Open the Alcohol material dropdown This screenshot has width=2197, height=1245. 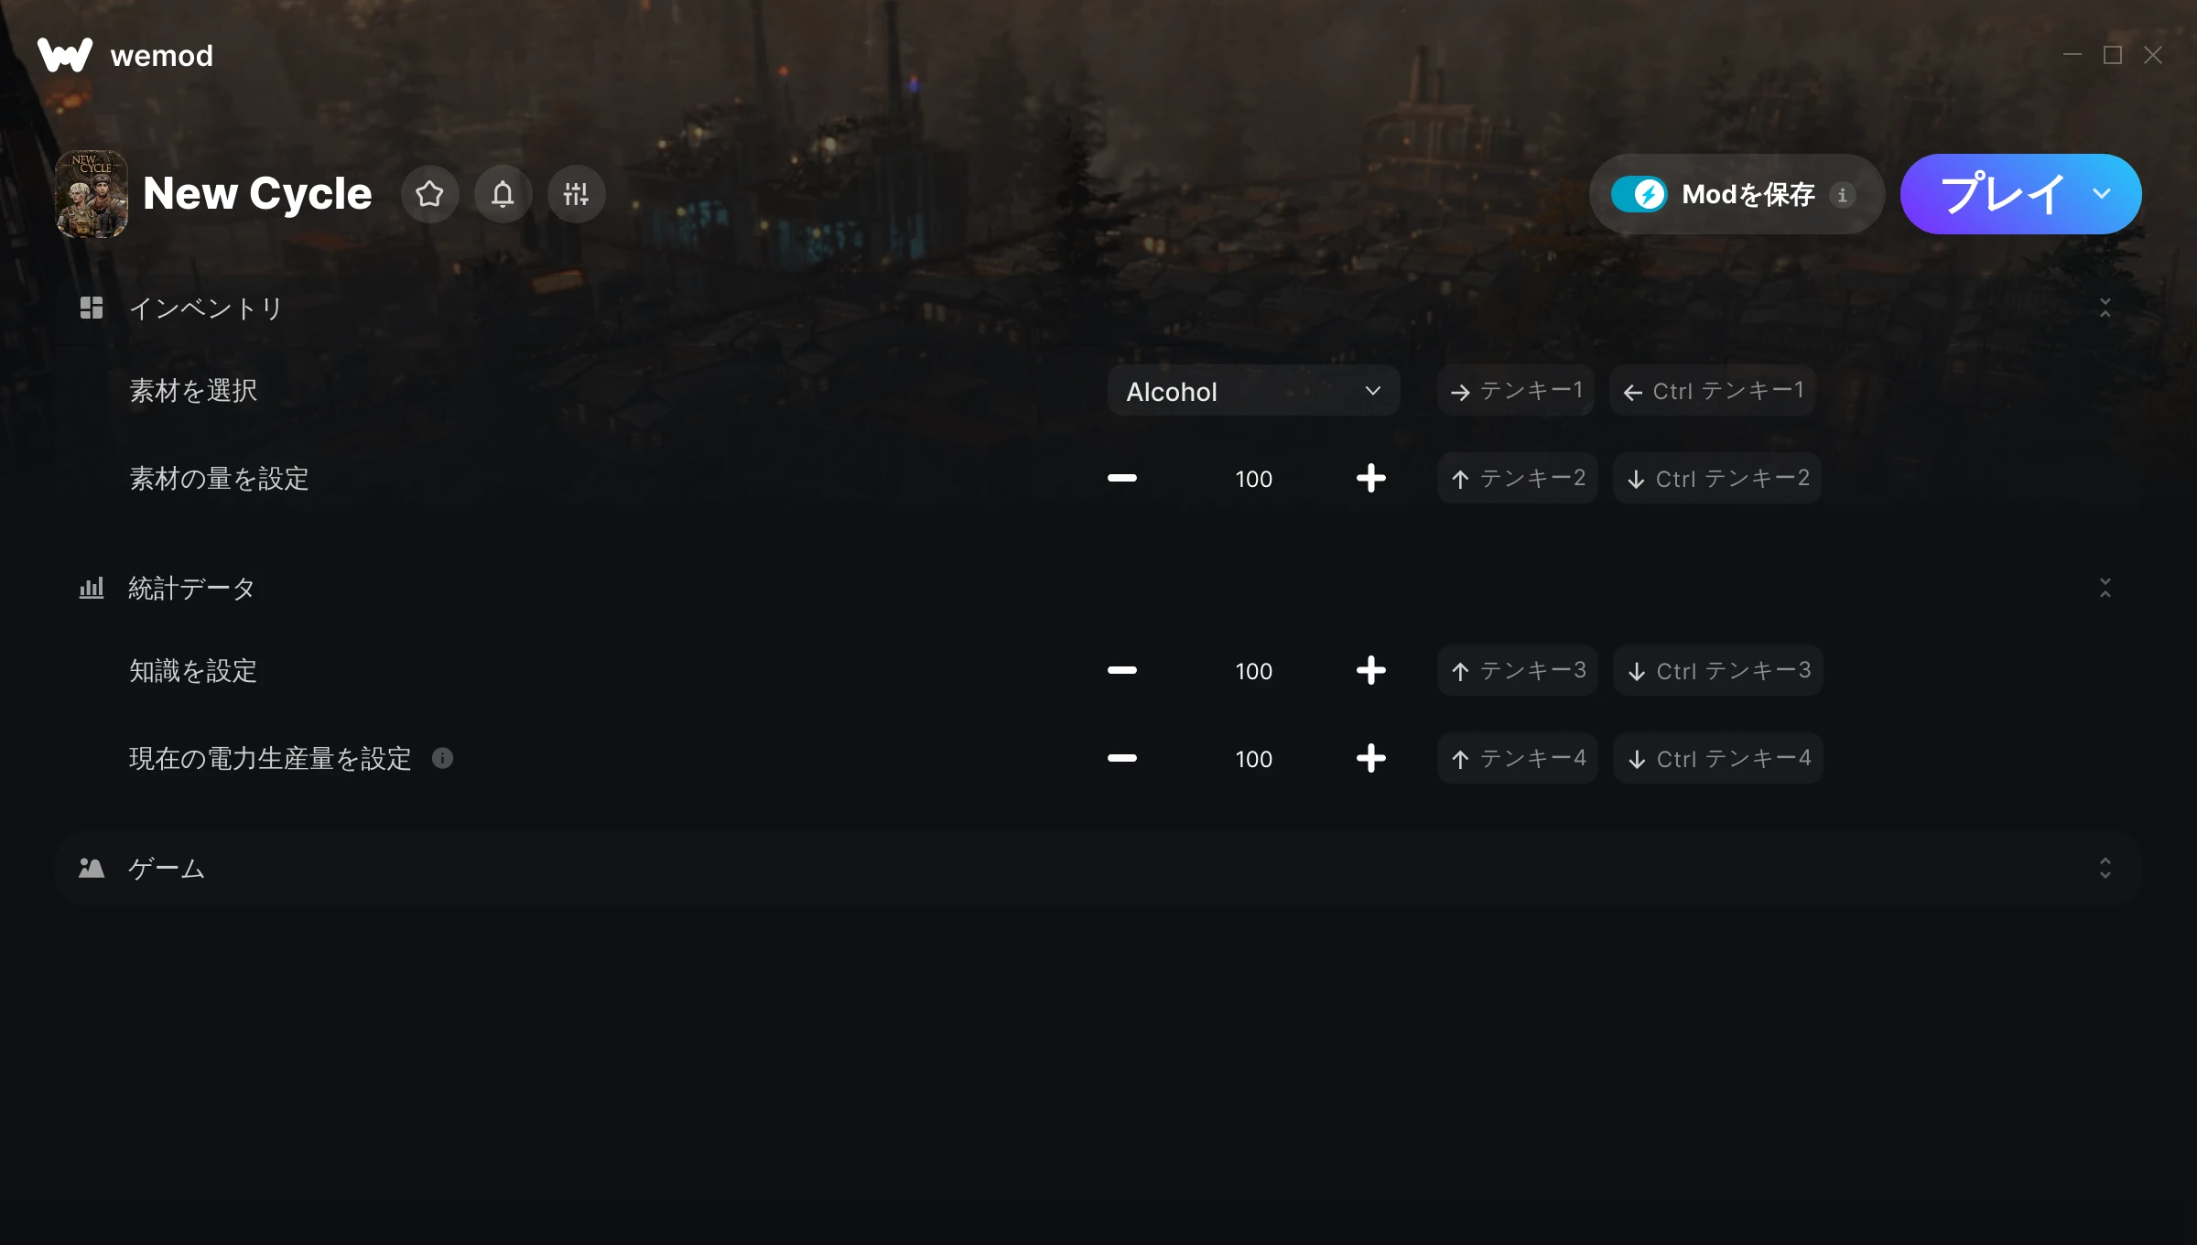click(x=1253, y=391)
